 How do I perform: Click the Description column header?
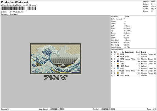(129, 52)
